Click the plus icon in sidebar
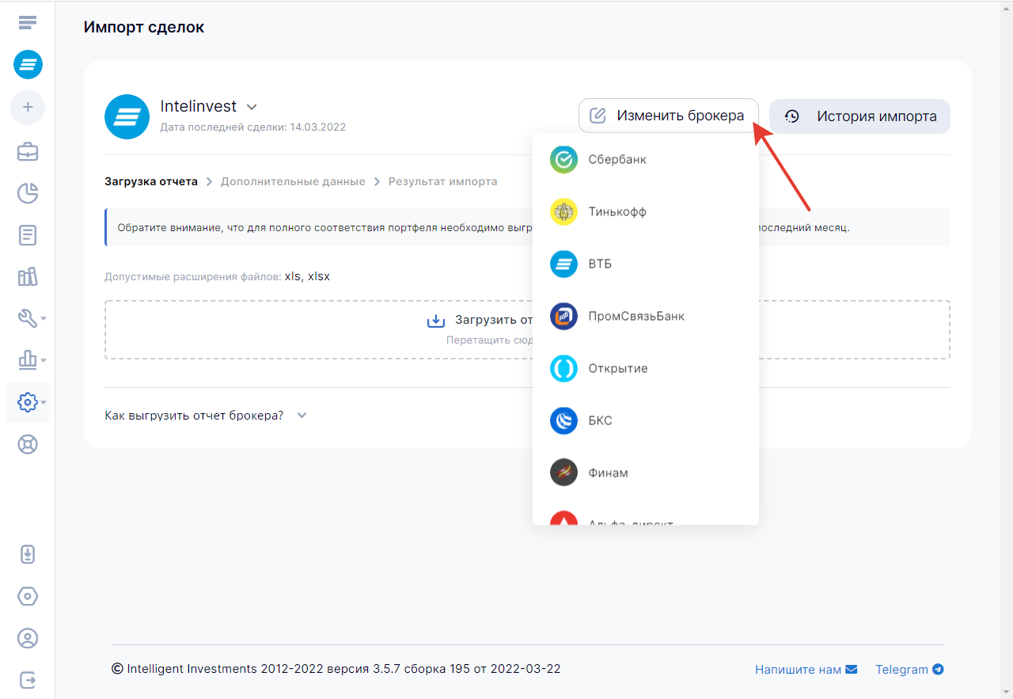The image size is (1013, 699). [x=28, y=107]
